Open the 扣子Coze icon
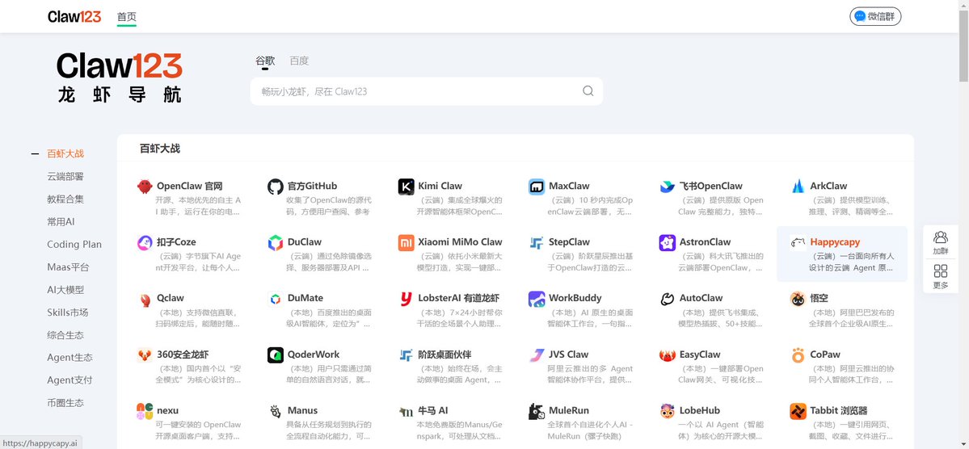969x449 pixels. (x=145, y=243)
